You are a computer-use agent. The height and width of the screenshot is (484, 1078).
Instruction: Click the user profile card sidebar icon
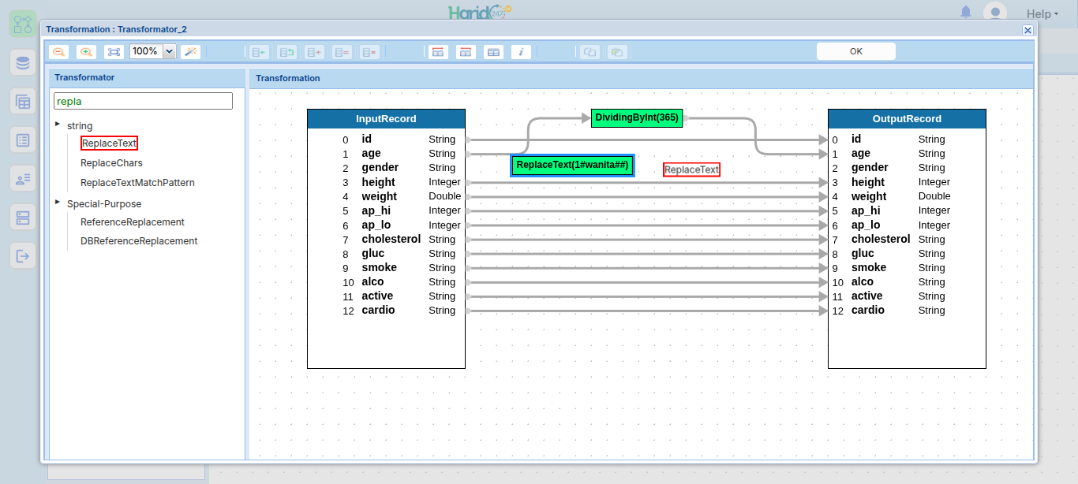pyautogui.click(x=23, y=179)
